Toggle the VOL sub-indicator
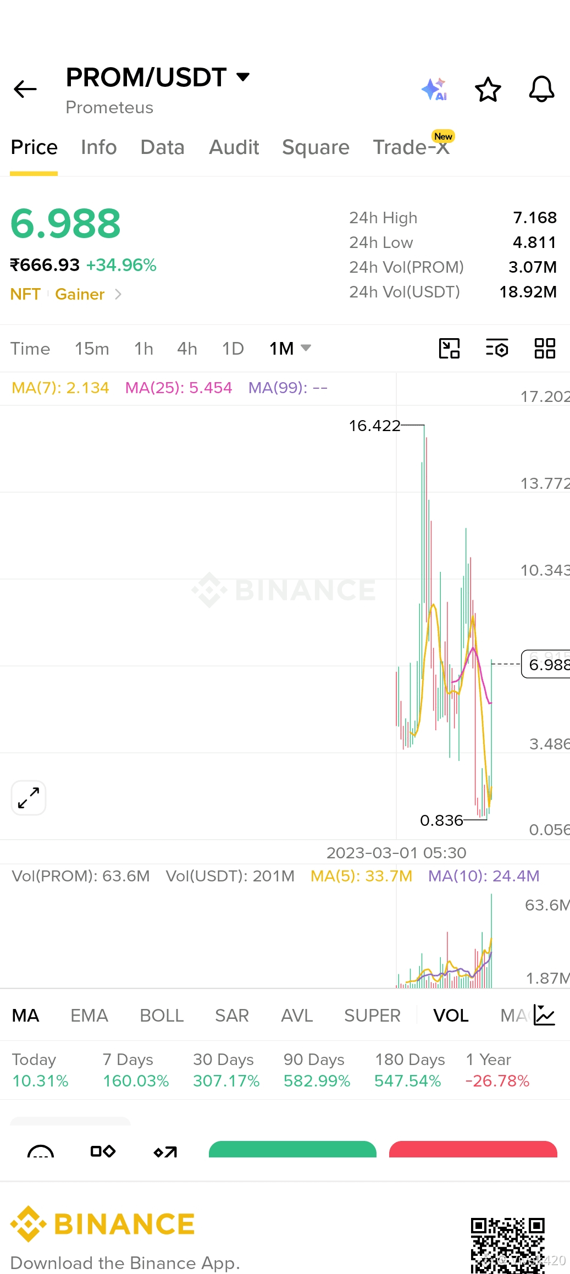Image resolution: width=570 pixels, height=1274 pixels. pos(451,1016)
